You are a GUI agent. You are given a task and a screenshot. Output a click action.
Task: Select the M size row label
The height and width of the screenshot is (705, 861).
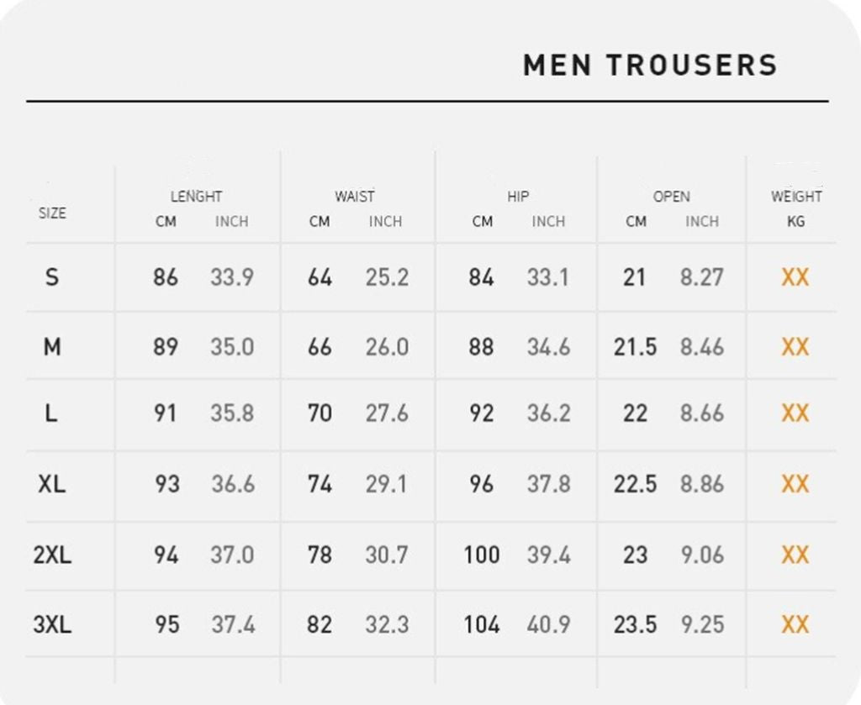click(51, 347)
